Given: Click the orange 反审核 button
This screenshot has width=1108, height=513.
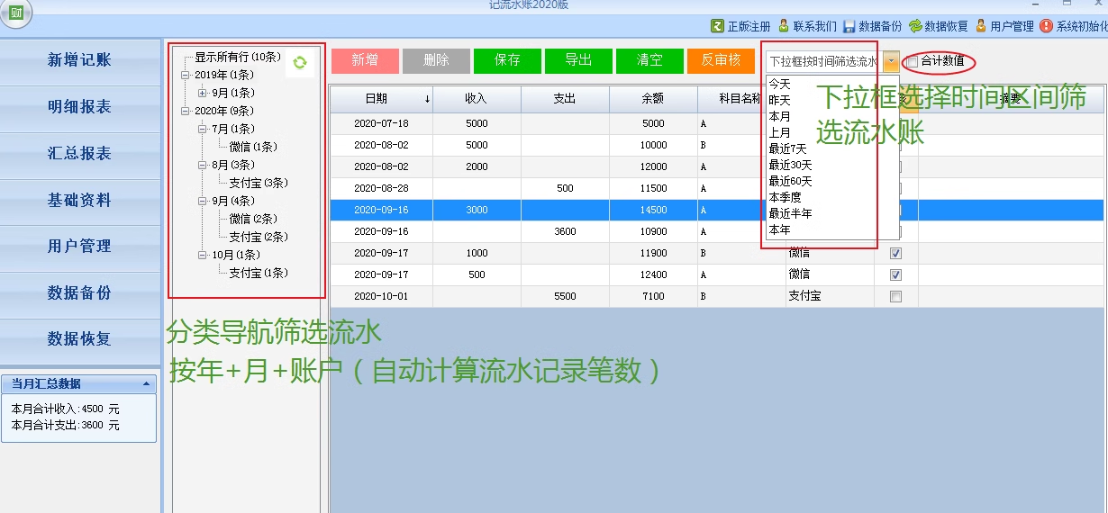Looking at the screenshot, I should coord(720,60).
